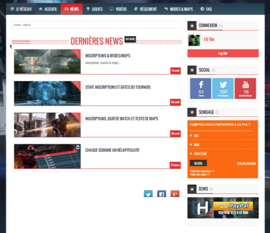
Task: Share page via Facebook icon below news
Action: pos(161,194)
